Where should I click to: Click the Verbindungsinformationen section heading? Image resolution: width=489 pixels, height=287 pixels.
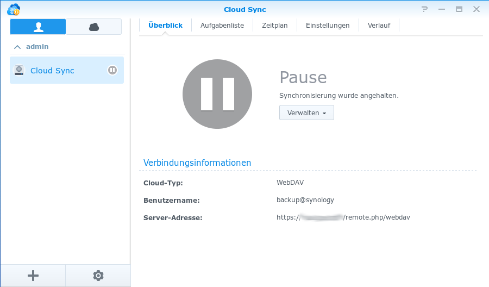pos(197,163)
